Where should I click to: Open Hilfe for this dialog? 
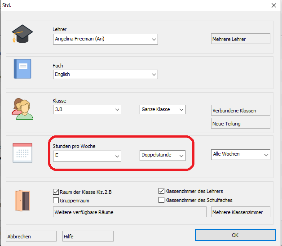(88, 236)
